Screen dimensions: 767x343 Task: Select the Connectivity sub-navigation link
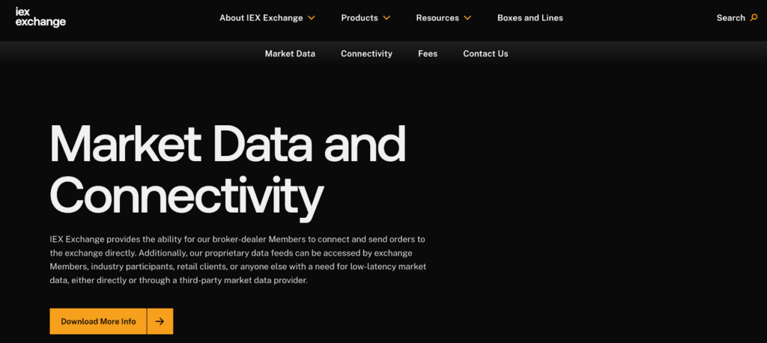(366, 54)
